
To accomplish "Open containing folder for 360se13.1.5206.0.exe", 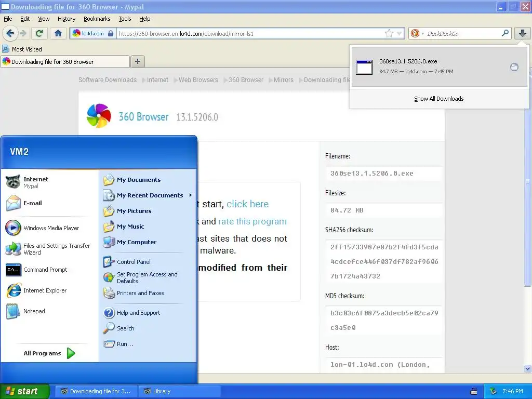I will (x=514, y=67).
